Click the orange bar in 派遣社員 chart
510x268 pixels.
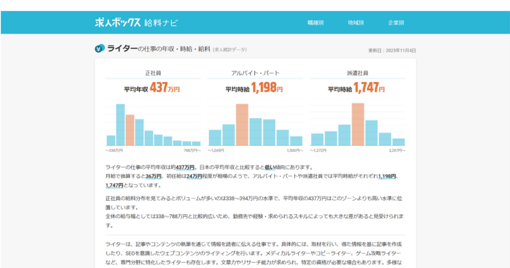pos(358,124)
